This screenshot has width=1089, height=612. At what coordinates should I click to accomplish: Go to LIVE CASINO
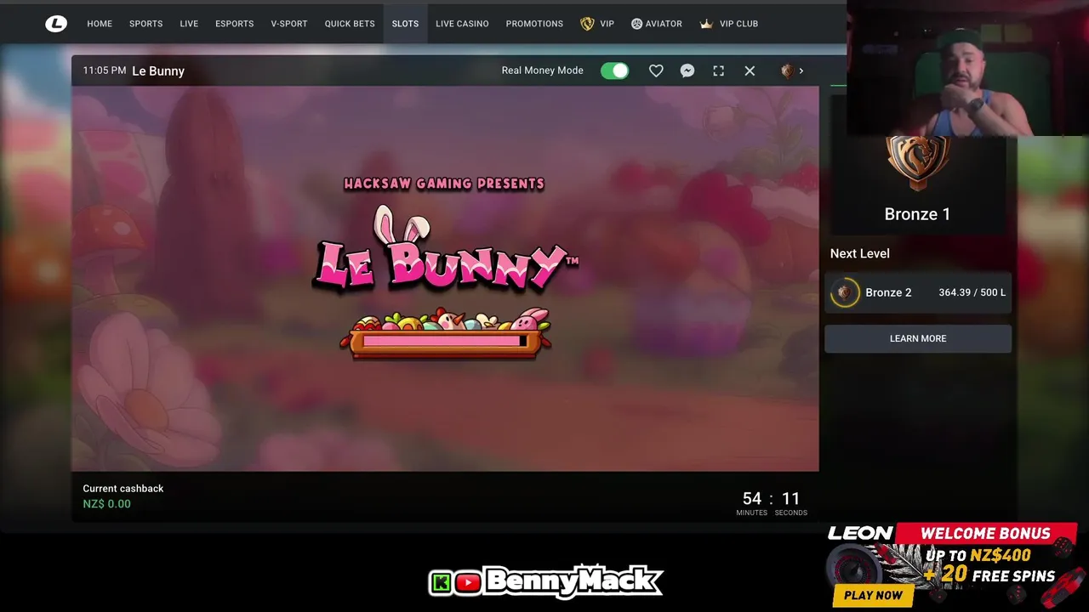coord(462,24)
